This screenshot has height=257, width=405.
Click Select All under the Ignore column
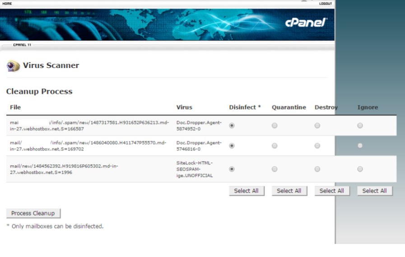(374, 191)
